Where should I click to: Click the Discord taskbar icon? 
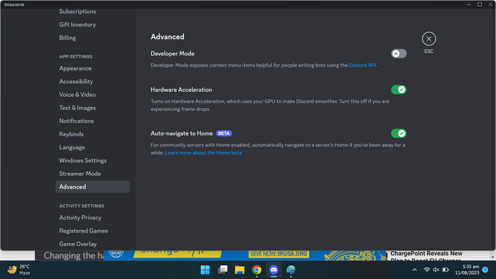[x=273, y=270]
